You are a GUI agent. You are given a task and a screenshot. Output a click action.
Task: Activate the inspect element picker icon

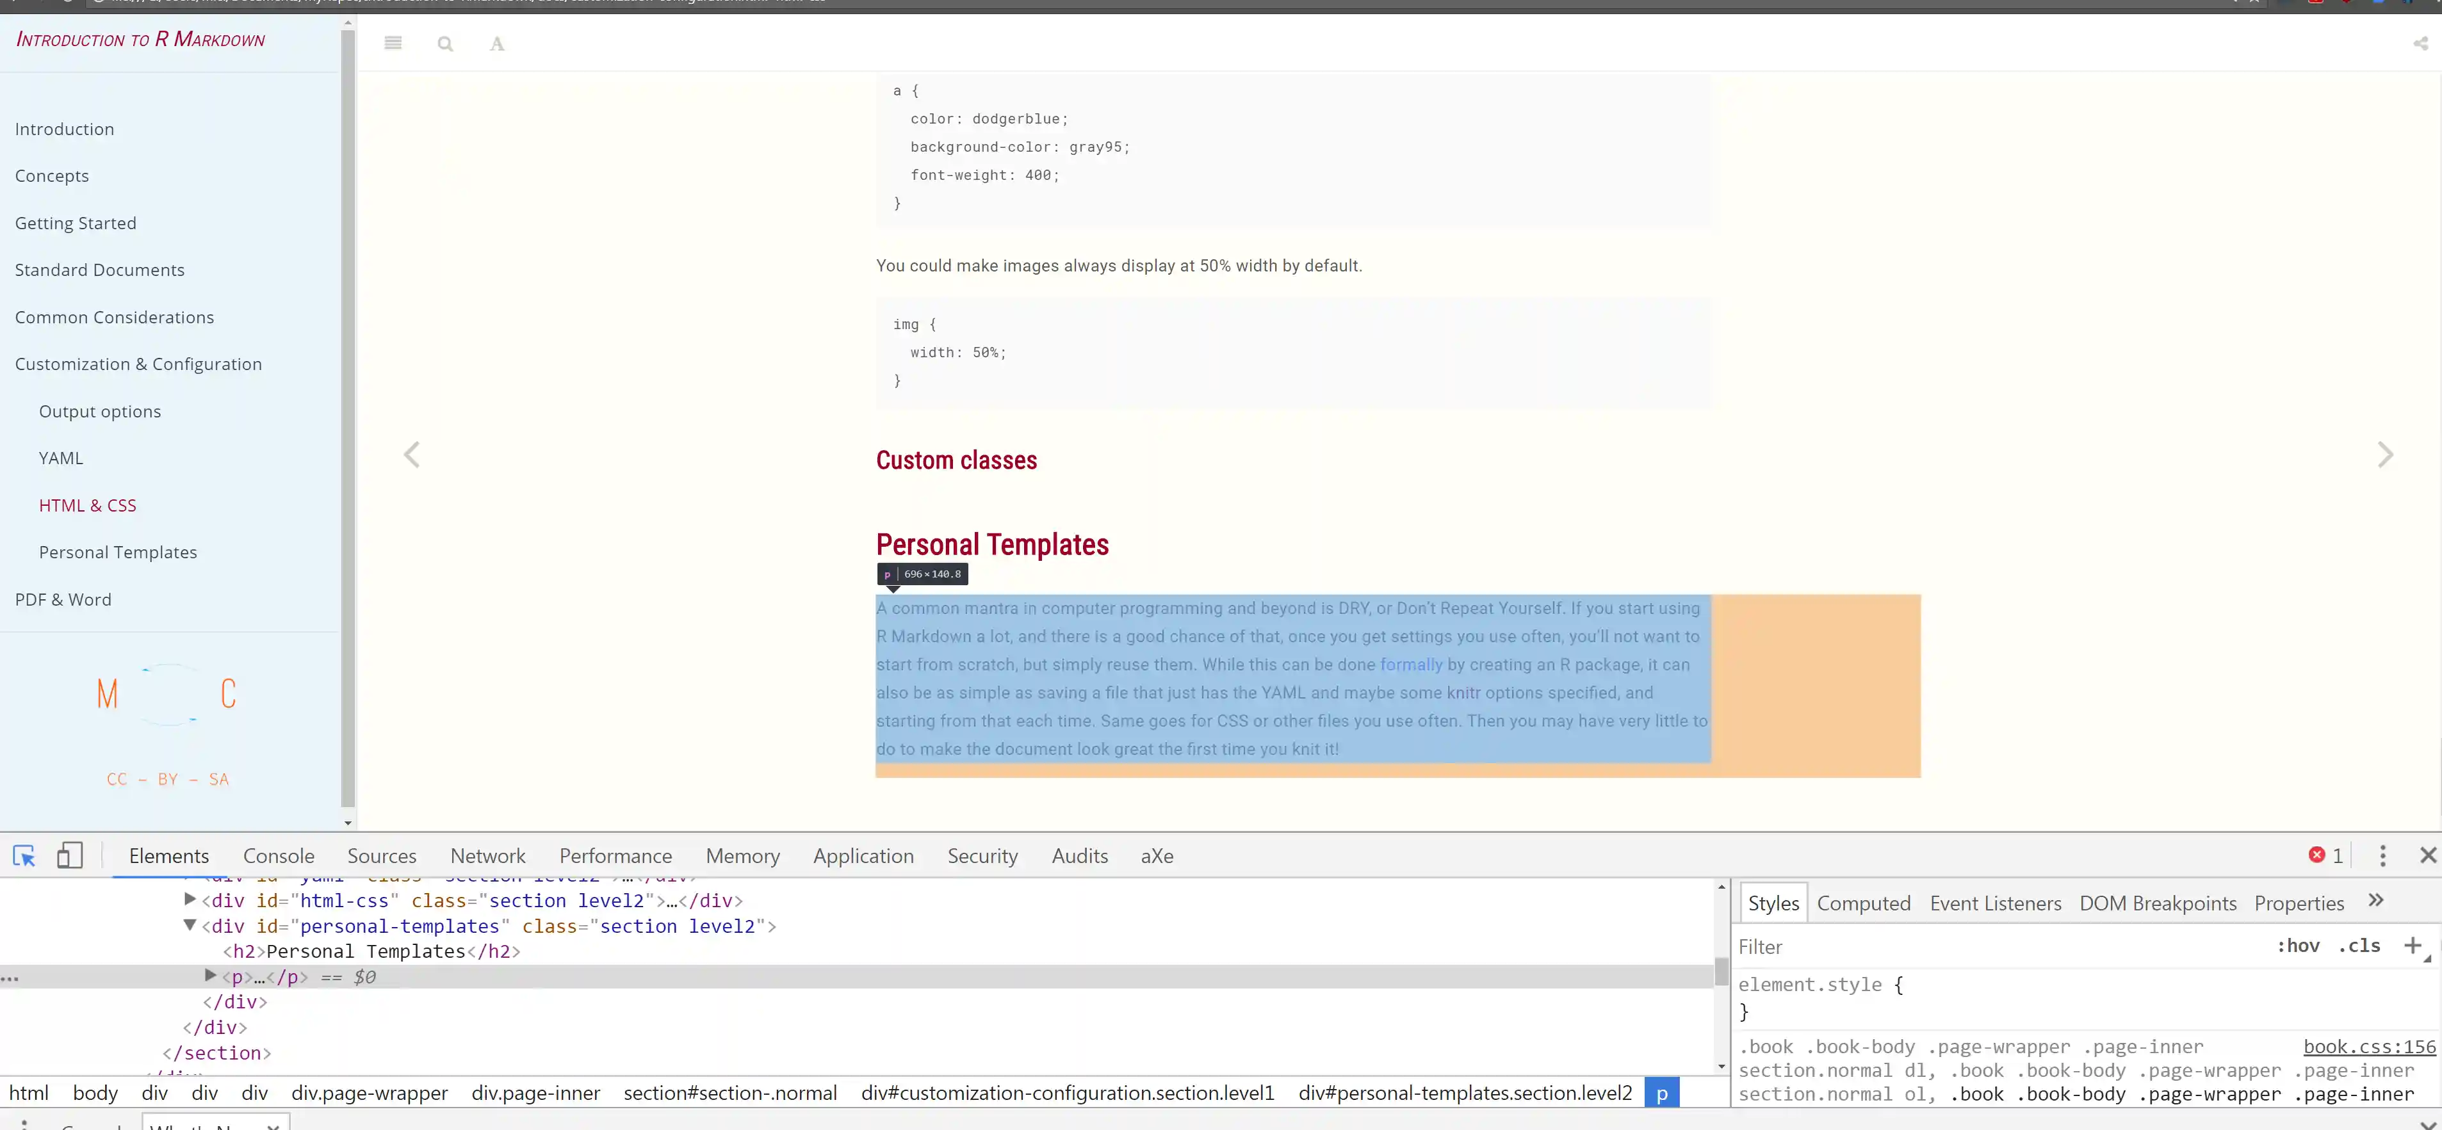pyautogui.click(x=24, y=856)
